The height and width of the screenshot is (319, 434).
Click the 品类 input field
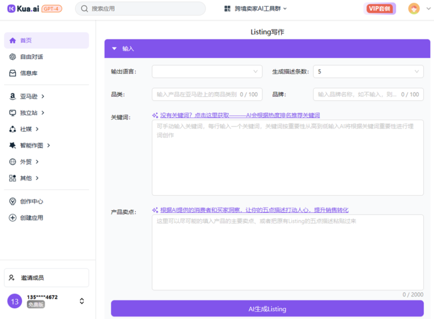[207, 95]
